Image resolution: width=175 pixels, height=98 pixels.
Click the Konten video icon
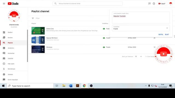(x=4, y=38)
